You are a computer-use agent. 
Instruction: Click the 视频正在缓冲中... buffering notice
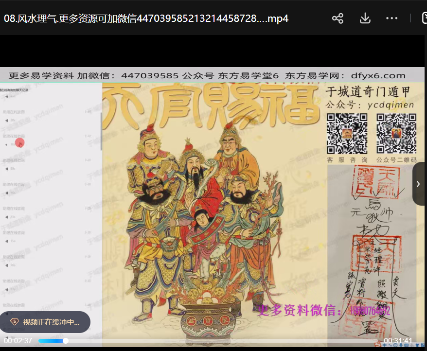[45, 322]
